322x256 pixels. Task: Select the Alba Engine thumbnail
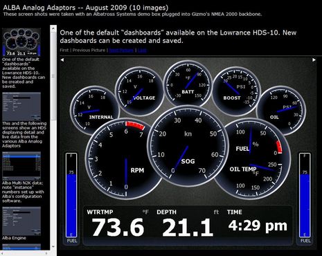[x=21, y=221]
